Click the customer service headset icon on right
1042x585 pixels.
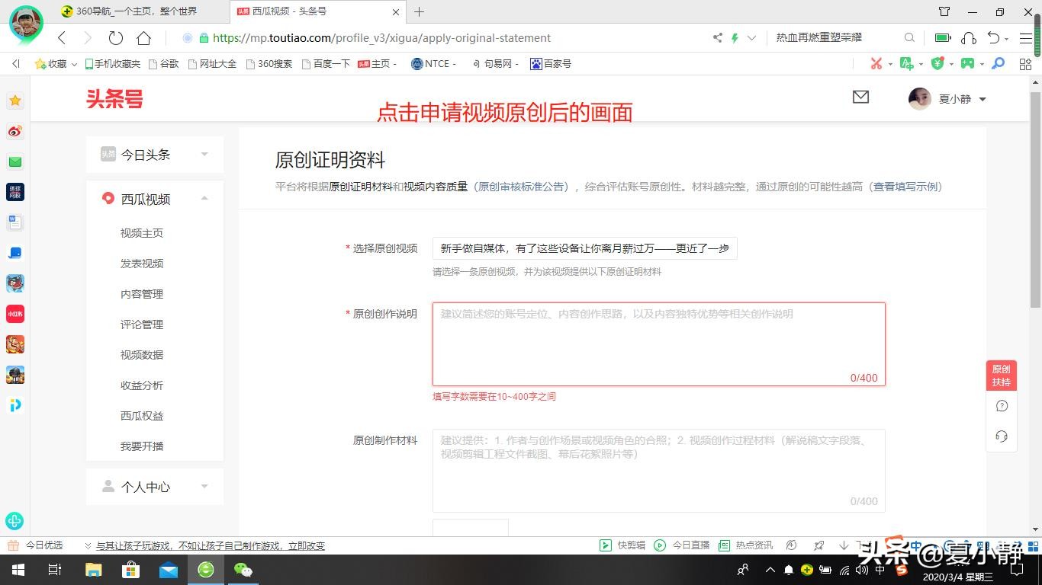[x=1002, y=436]
